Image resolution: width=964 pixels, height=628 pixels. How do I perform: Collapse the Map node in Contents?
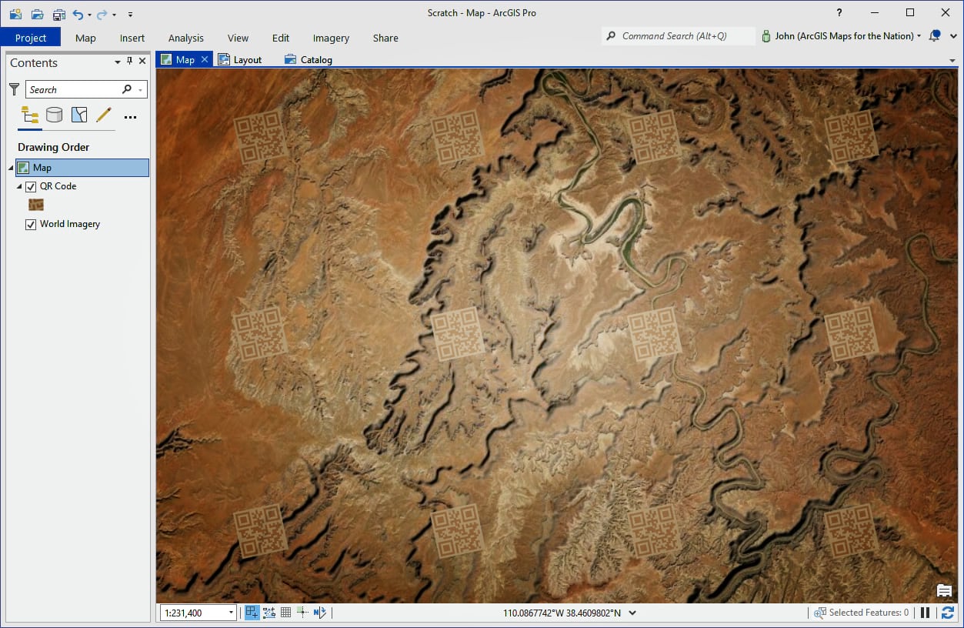point(11,168)
